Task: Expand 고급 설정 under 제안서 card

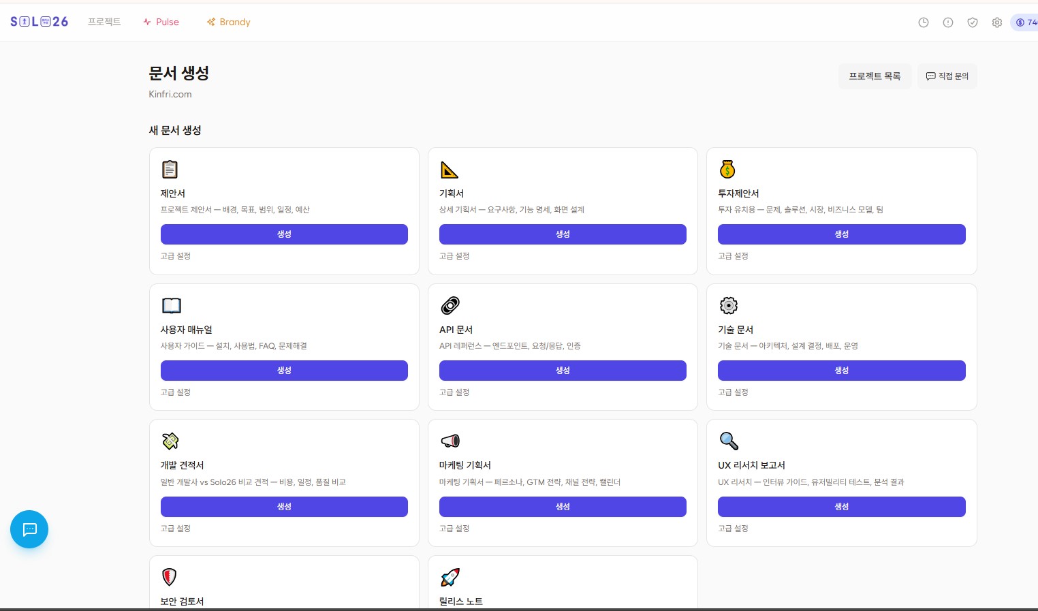Action: pyautogui.click(x=176, y=256)
